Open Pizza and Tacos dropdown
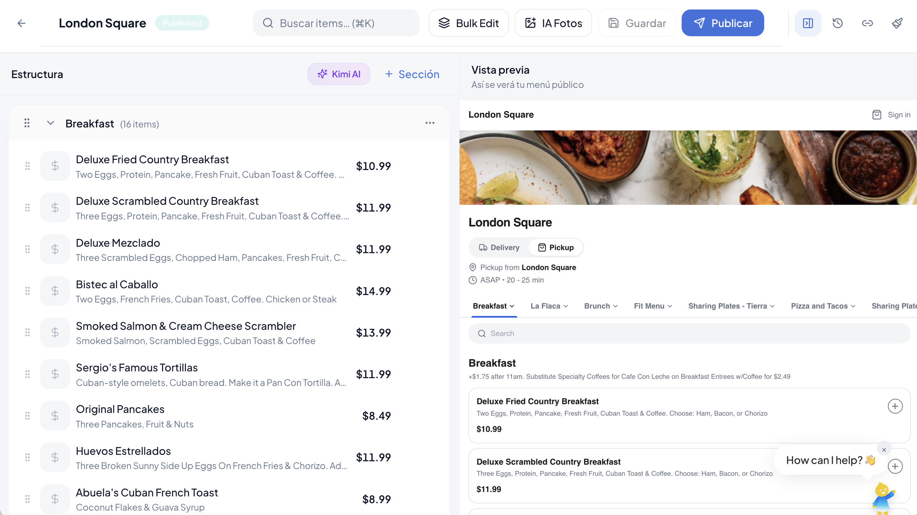917x515 pixels. pos(823,306)
